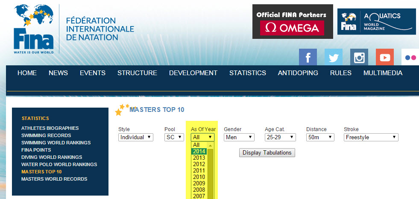The image size is (419, 199).
Task: Click the YouTube icon
Action: 384,58
